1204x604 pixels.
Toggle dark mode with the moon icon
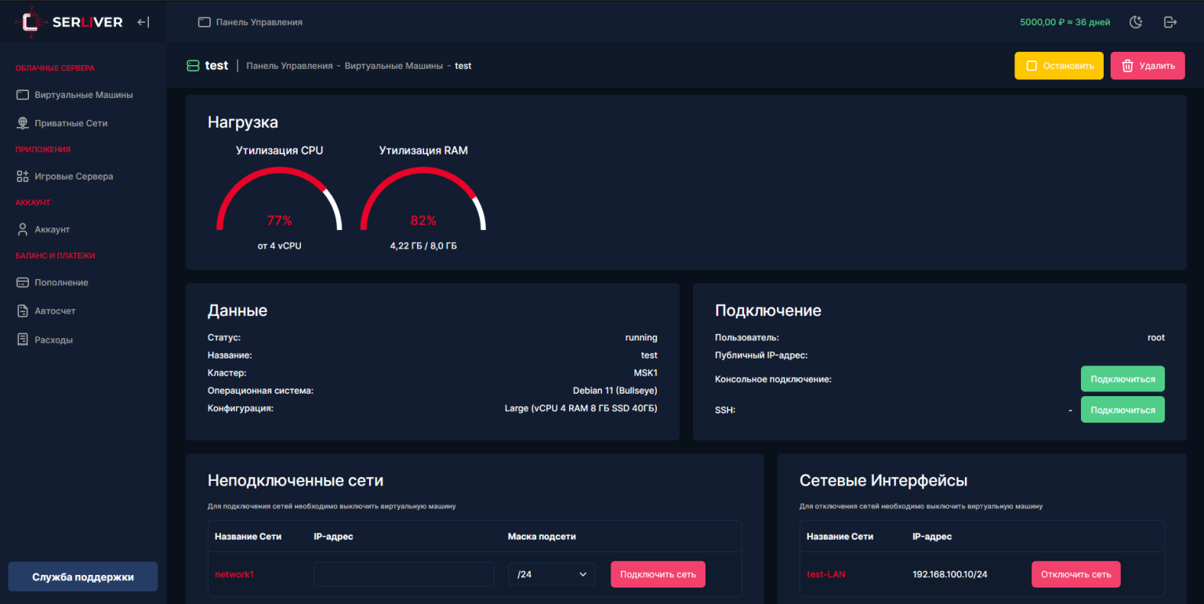pos(1136,22)
